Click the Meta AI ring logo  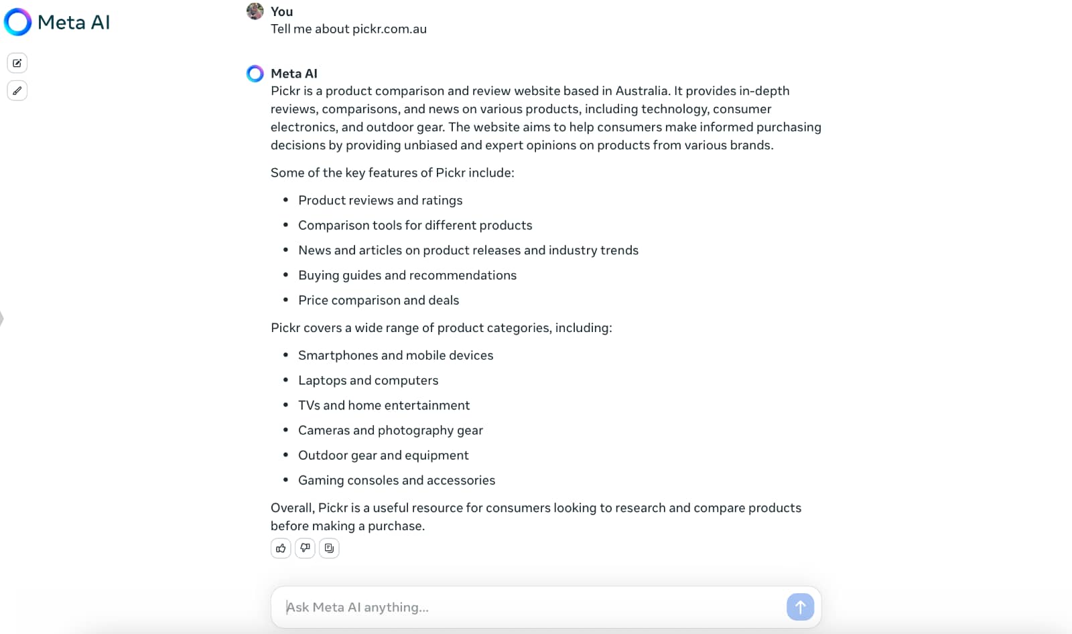coord(18,22)
